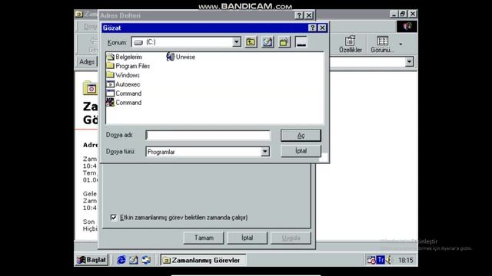Click the Windows logo throbber in background window
Viewport: 492px width, 276px height.
click(x=407, y=26)
